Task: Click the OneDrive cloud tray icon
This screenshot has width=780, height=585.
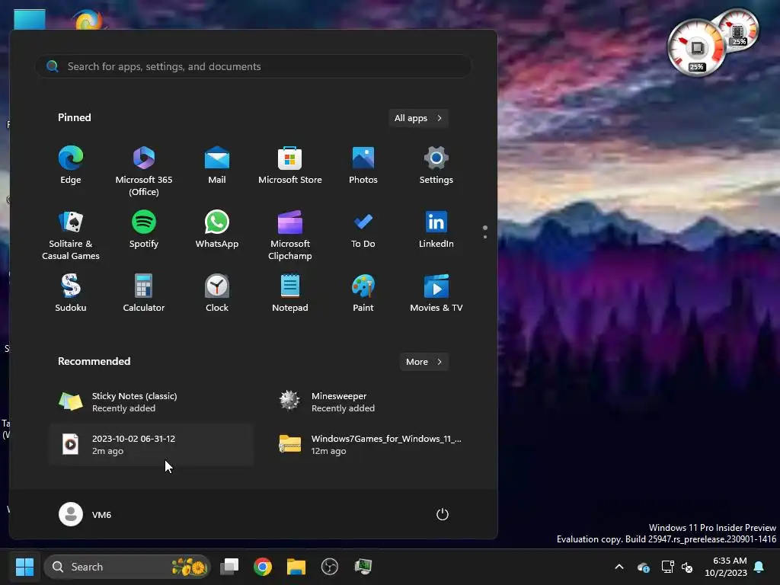Action: click(x=643, y=567)
